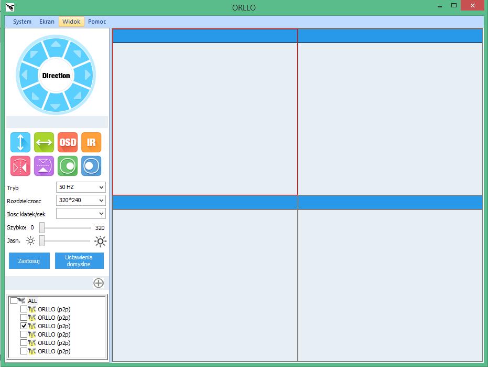Click the bright brightness sun icon
Screen dimensions: 488x367
click(100, 241)
